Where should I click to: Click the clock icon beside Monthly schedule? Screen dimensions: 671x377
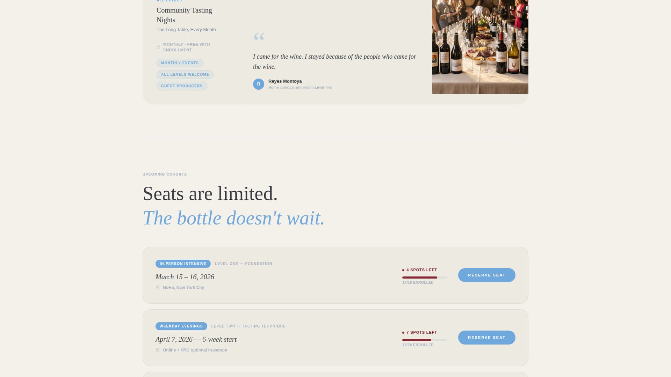point(159,47)
